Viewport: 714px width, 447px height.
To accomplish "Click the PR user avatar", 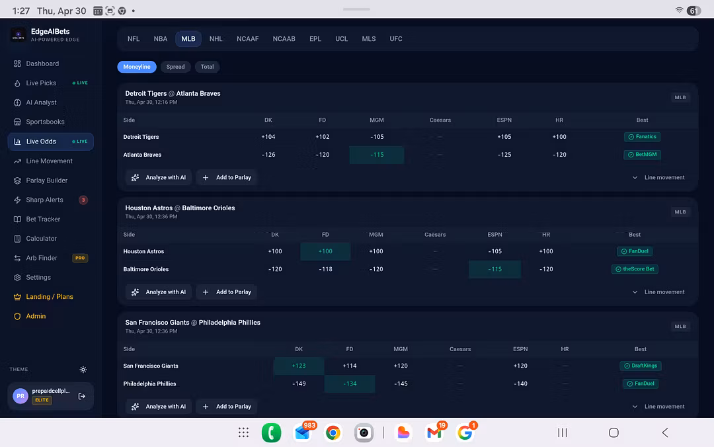I will point(20,396).
